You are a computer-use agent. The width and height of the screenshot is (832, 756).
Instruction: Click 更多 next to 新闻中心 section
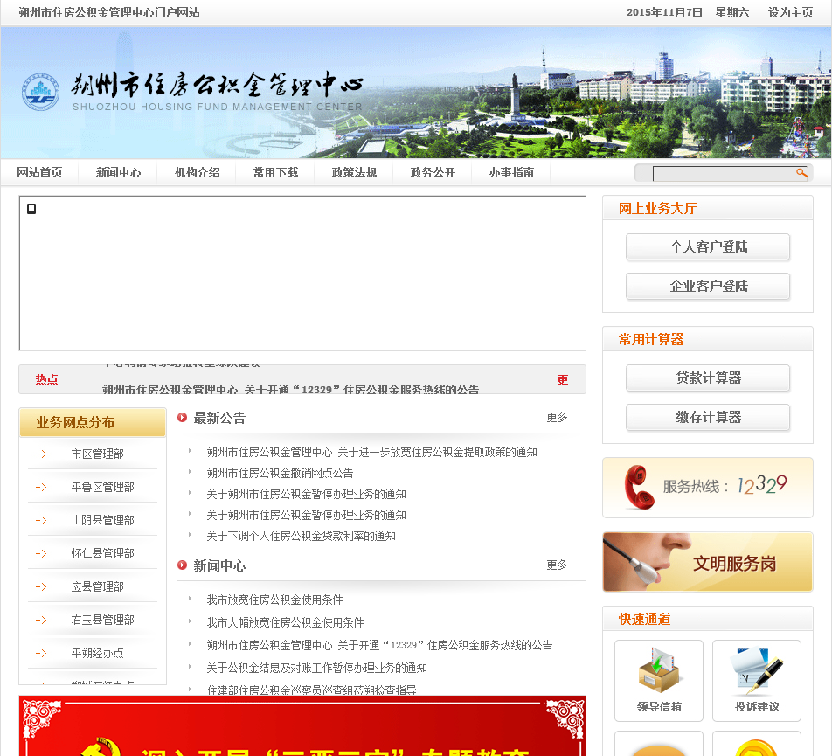point(557,565)
